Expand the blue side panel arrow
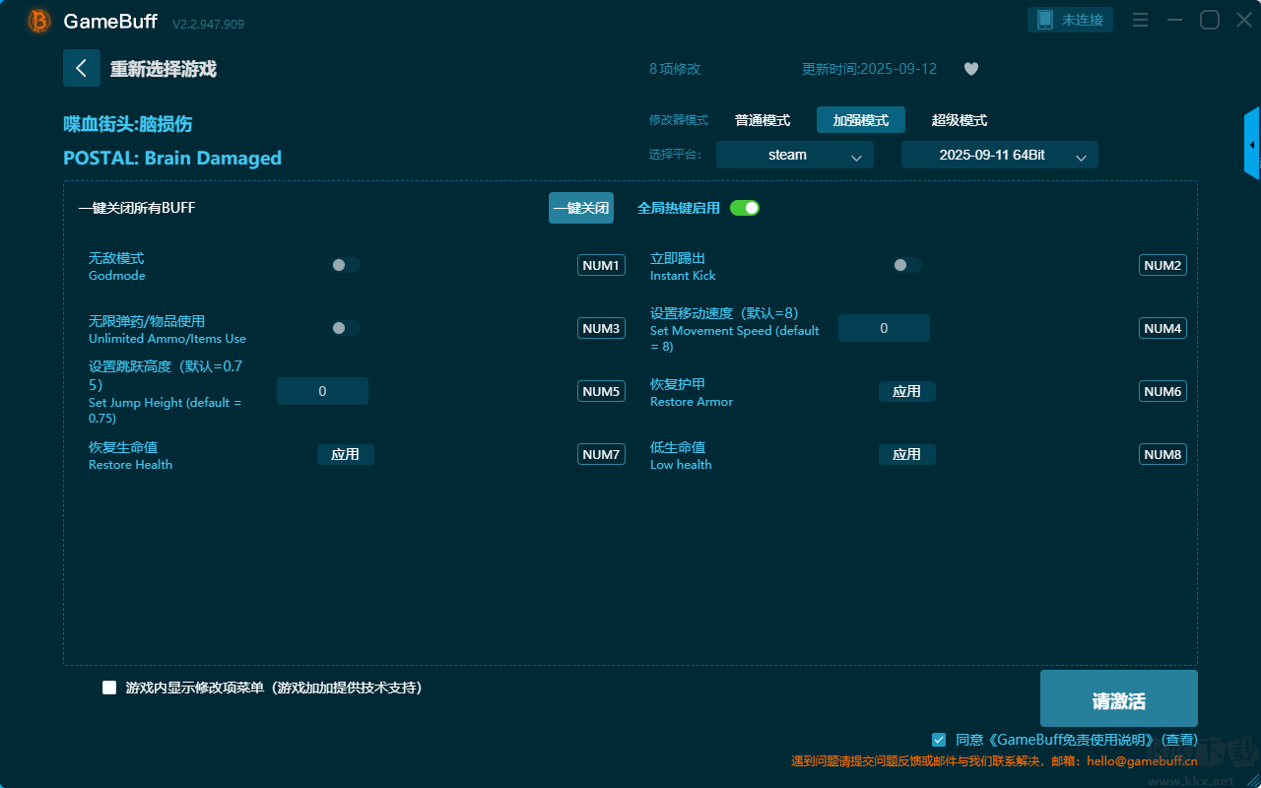 [x=1252, y=144]
